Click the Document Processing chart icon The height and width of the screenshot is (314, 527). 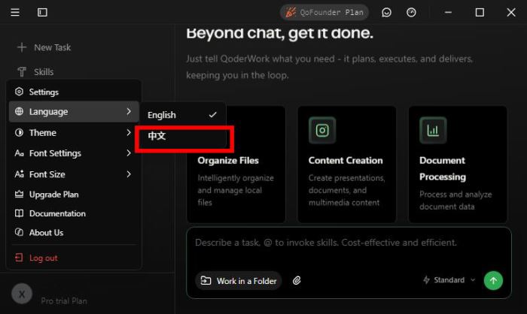[433, 131]
